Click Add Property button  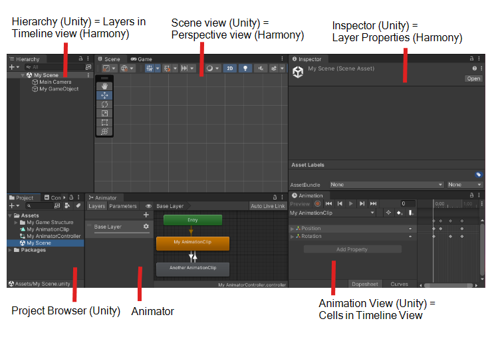point(352,249)
